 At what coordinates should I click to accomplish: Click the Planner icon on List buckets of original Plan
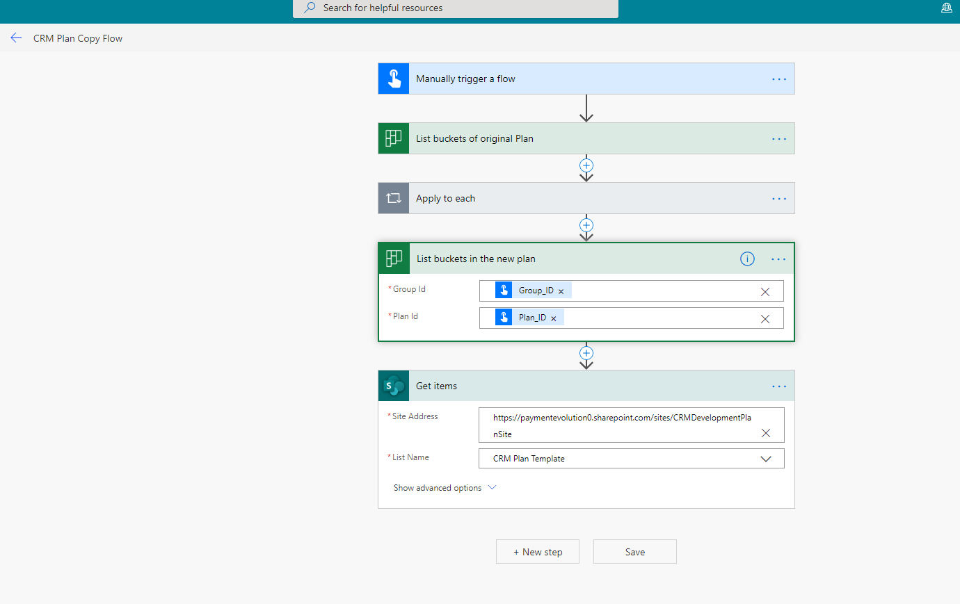coord(394,138)
